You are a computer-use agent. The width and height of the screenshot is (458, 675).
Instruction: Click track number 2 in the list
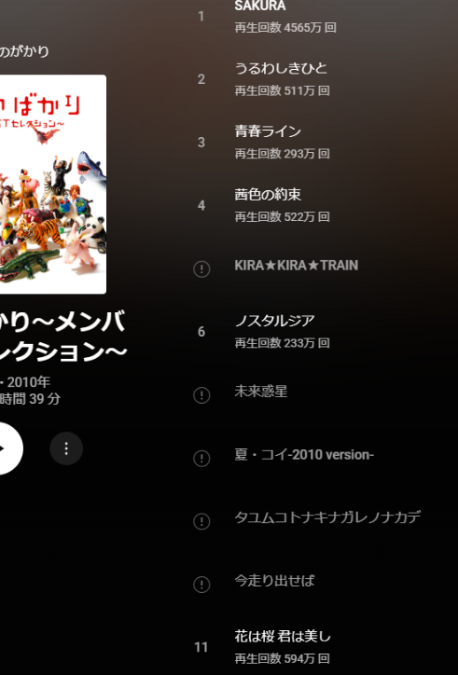[201, 79]
